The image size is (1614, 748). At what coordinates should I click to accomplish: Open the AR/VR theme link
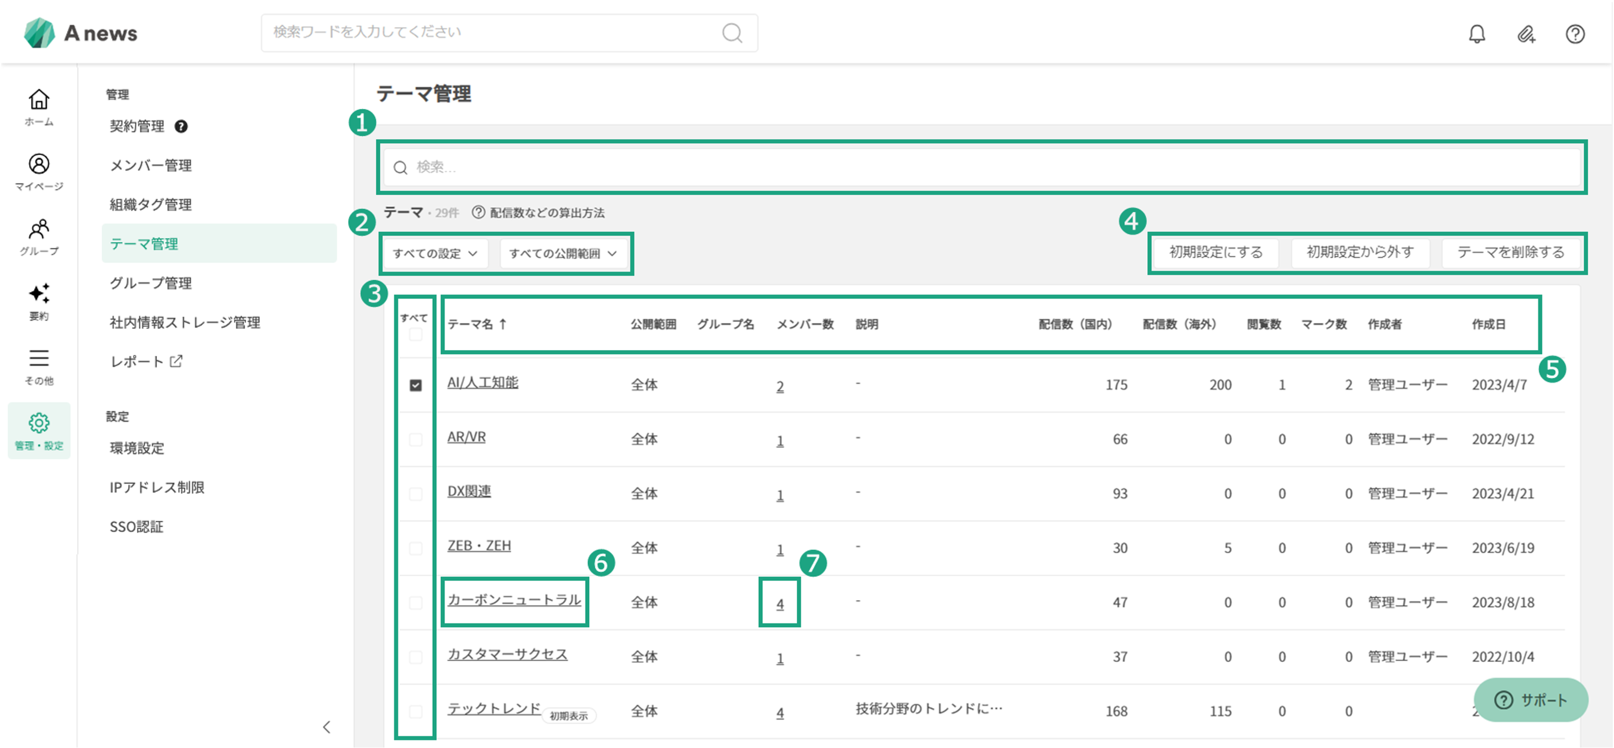(x=466, y=437)
